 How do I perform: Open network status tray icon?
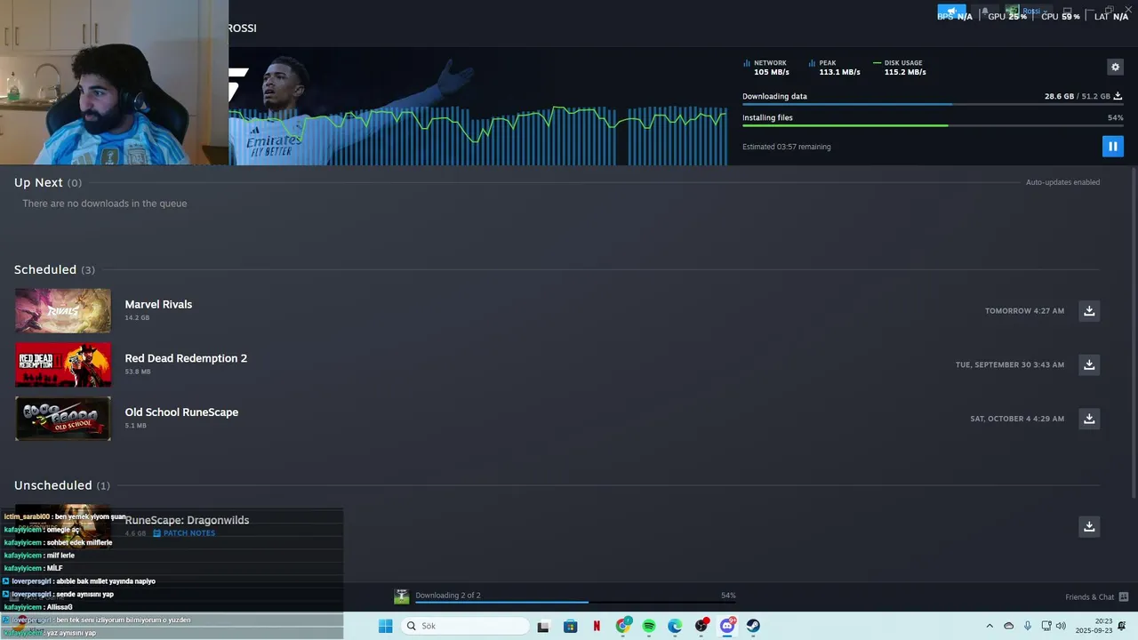pos(1046,626)
